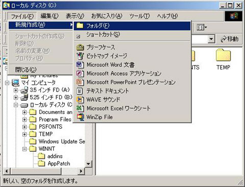Expand the 3.5 インチ FD (A:) node
The image size is (245, 187).
(x=16, y=90)
